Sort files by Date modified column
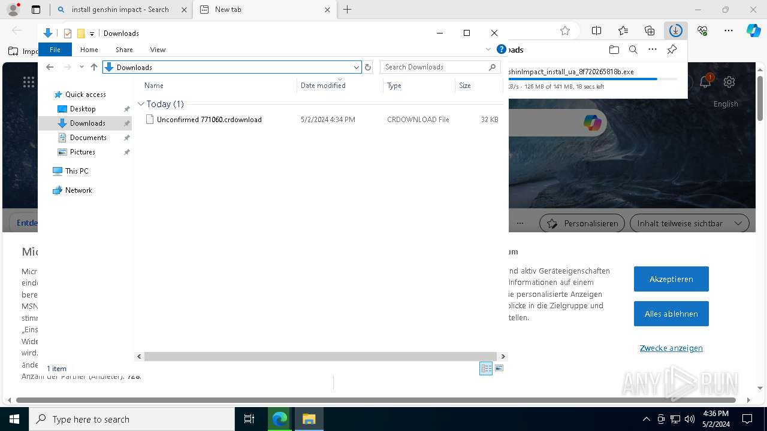This screenshot has height=431, width=767. (323, 86)
